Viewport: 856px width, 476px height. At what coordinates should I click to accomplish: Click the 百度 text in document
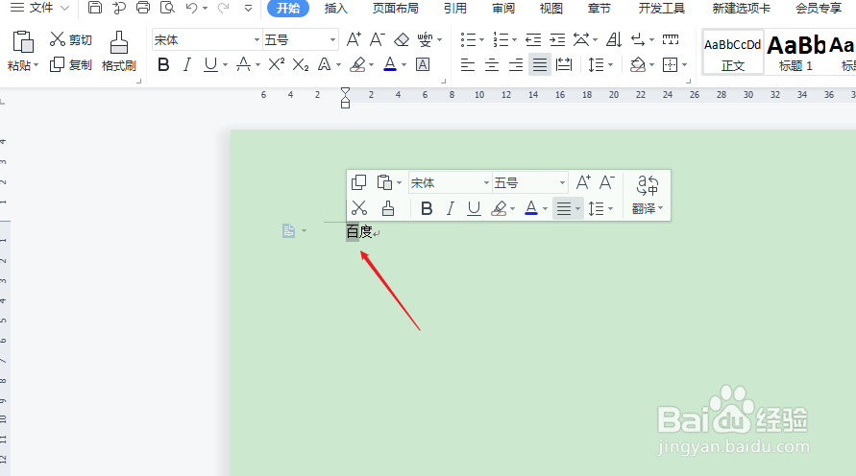(359, 231)
